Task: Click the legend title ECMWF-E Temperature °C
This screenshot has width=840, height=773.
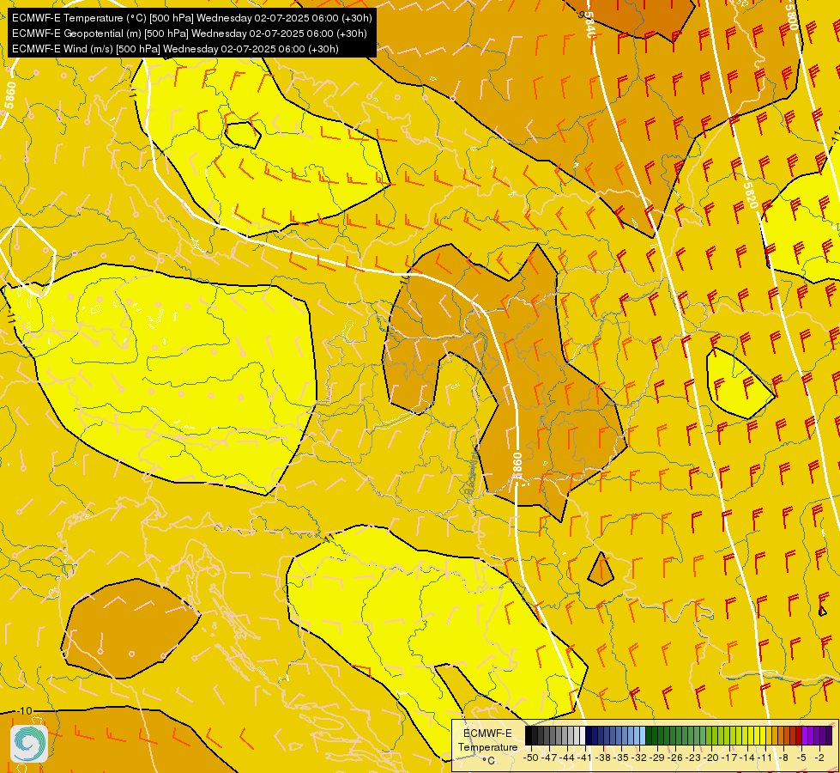Action: coord(488,747)
